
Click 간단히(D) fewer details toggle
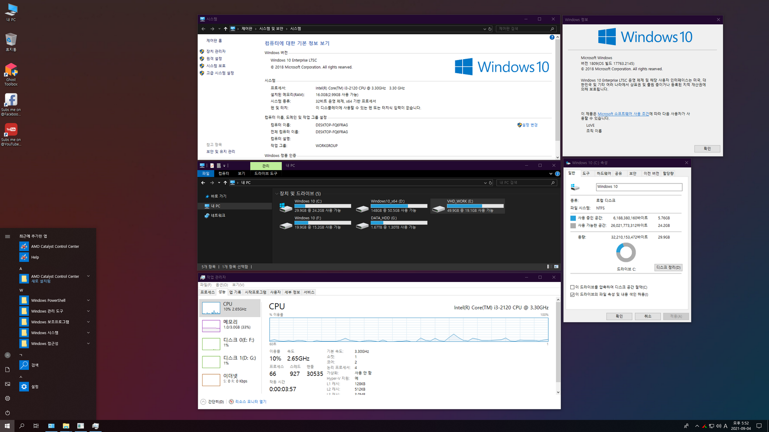(x=212, y=402)
